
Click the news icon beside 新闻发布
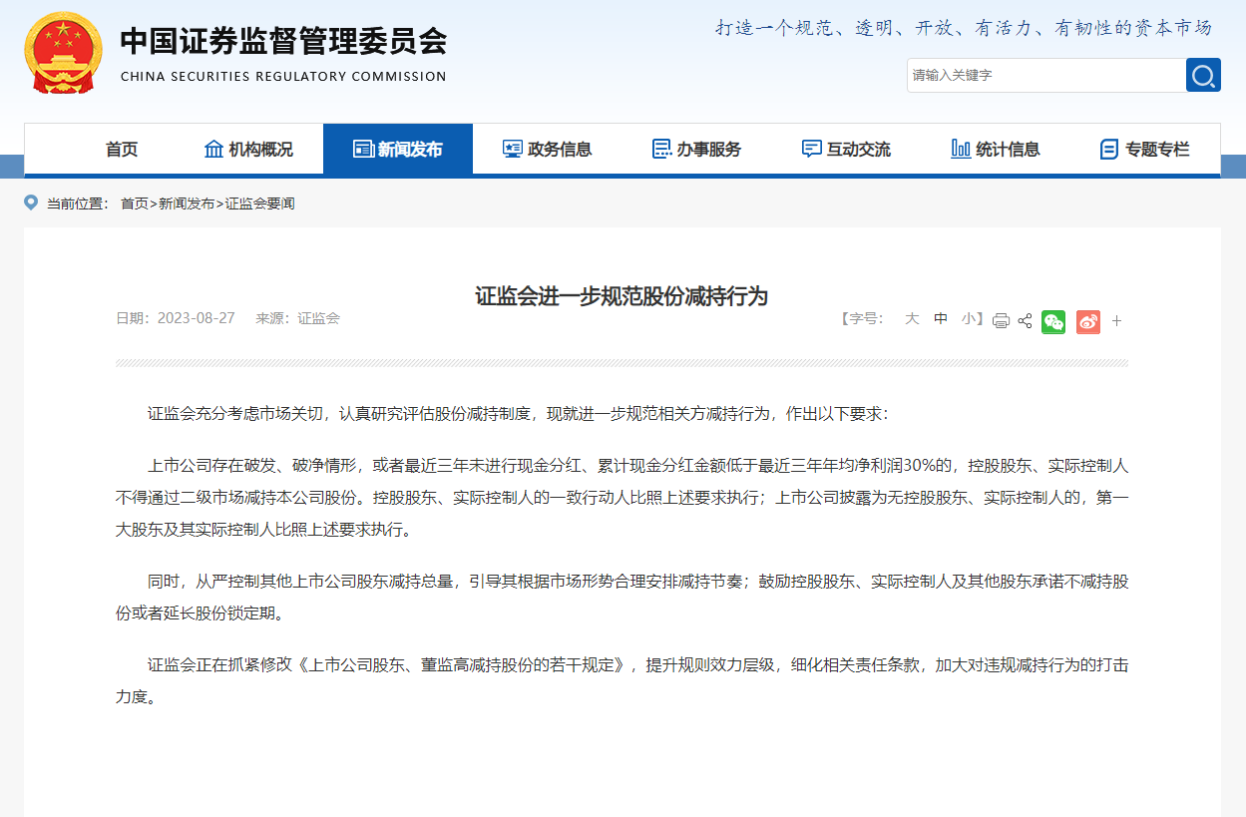(363, 150)
